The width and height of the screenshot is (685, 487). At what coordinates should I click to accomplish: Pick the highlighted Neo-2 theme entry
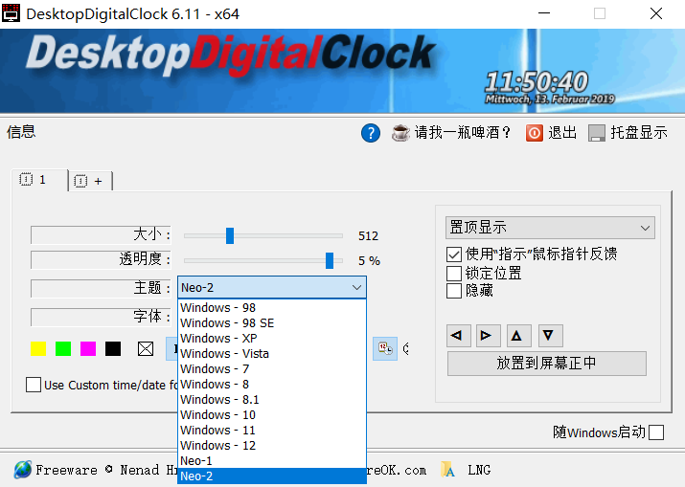[272, 476]
